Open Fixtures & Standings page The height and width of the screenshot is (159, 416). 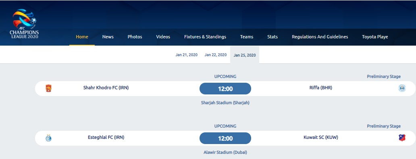[x=205, y=37]
